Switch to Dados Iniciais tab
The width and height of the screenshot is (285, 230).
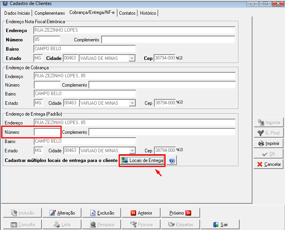17,13
